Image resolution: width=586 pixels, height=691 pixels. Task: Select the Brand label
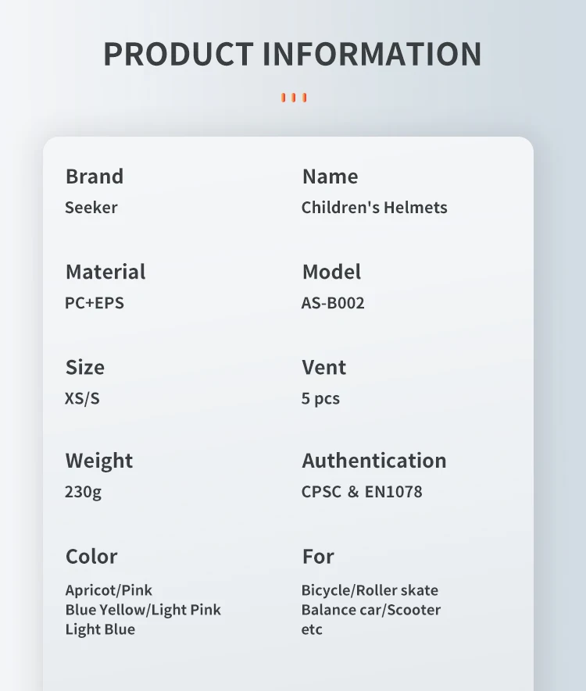pyautogui.click(x=95, y=176)
